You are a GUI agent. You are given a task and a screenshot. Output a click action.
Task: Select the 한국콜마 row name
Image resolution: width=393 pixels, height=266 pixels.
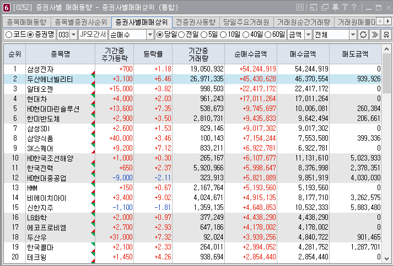coord(40,247)
